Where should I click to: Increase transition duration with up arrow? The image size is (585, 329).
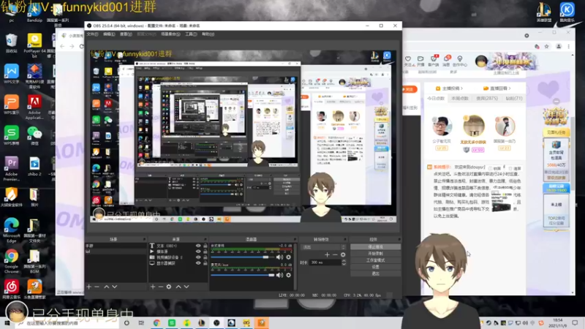coord(344,261)
